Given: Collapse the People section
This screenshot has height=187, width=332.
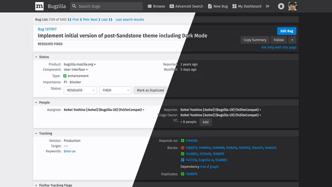Looking at the screenshot, I should click(x=36, y=103).
